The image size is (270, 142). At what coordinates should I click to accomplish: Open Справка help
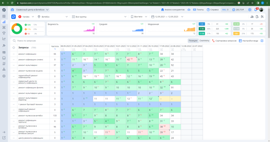pos(213,10)
